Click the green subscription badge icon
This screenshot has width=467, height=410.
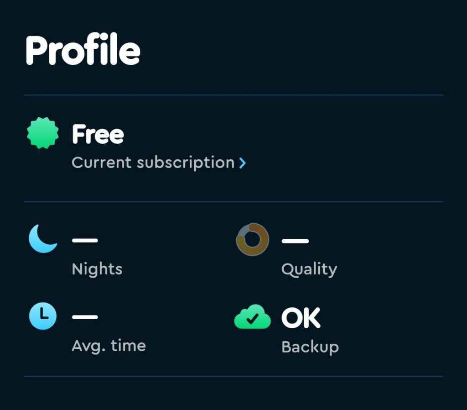click(43, 133)
